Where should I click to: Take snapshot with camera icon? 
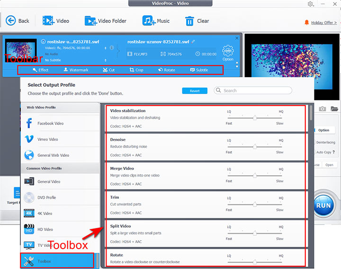coord(323,109)
